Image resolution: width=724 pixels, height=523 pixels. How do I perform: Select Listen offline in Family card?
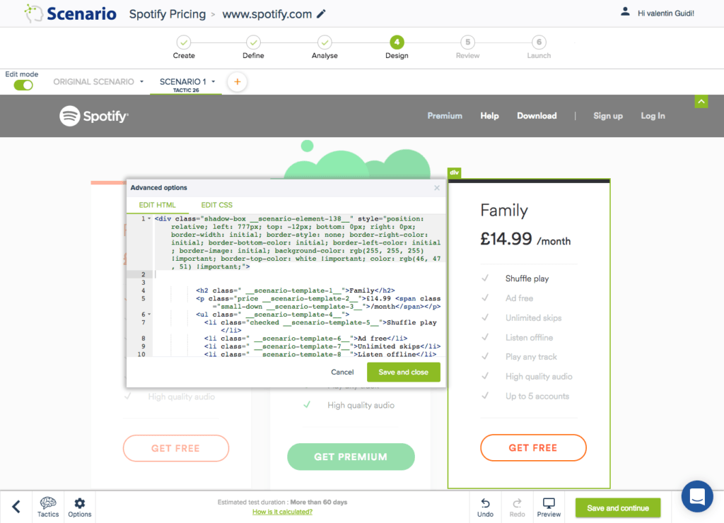coord(529,337)
